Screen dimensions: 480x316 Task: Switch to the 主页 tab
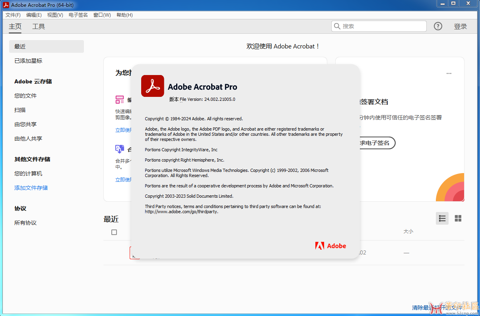click(x=15, y=27)
